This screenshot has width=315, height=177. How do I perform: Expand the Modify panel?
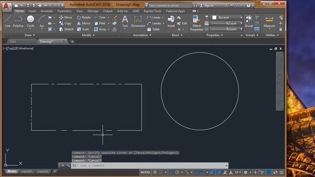coord(88,35)
